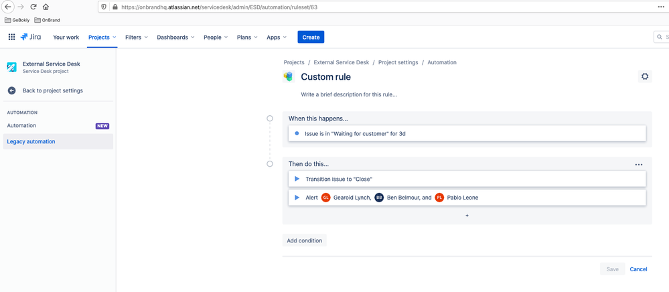The image size is (669, 292).
Task: Click the browser forward arrow
Action: 20,7
